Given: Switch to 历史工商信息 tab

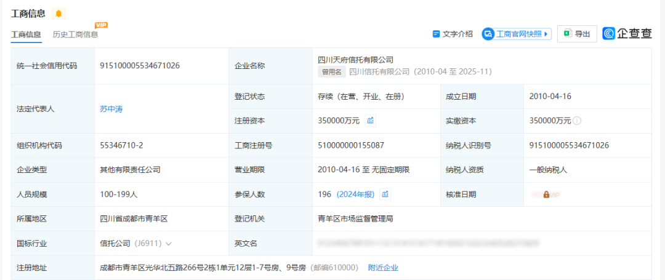Looking at the screenshot, I should [x=75, y=34].
